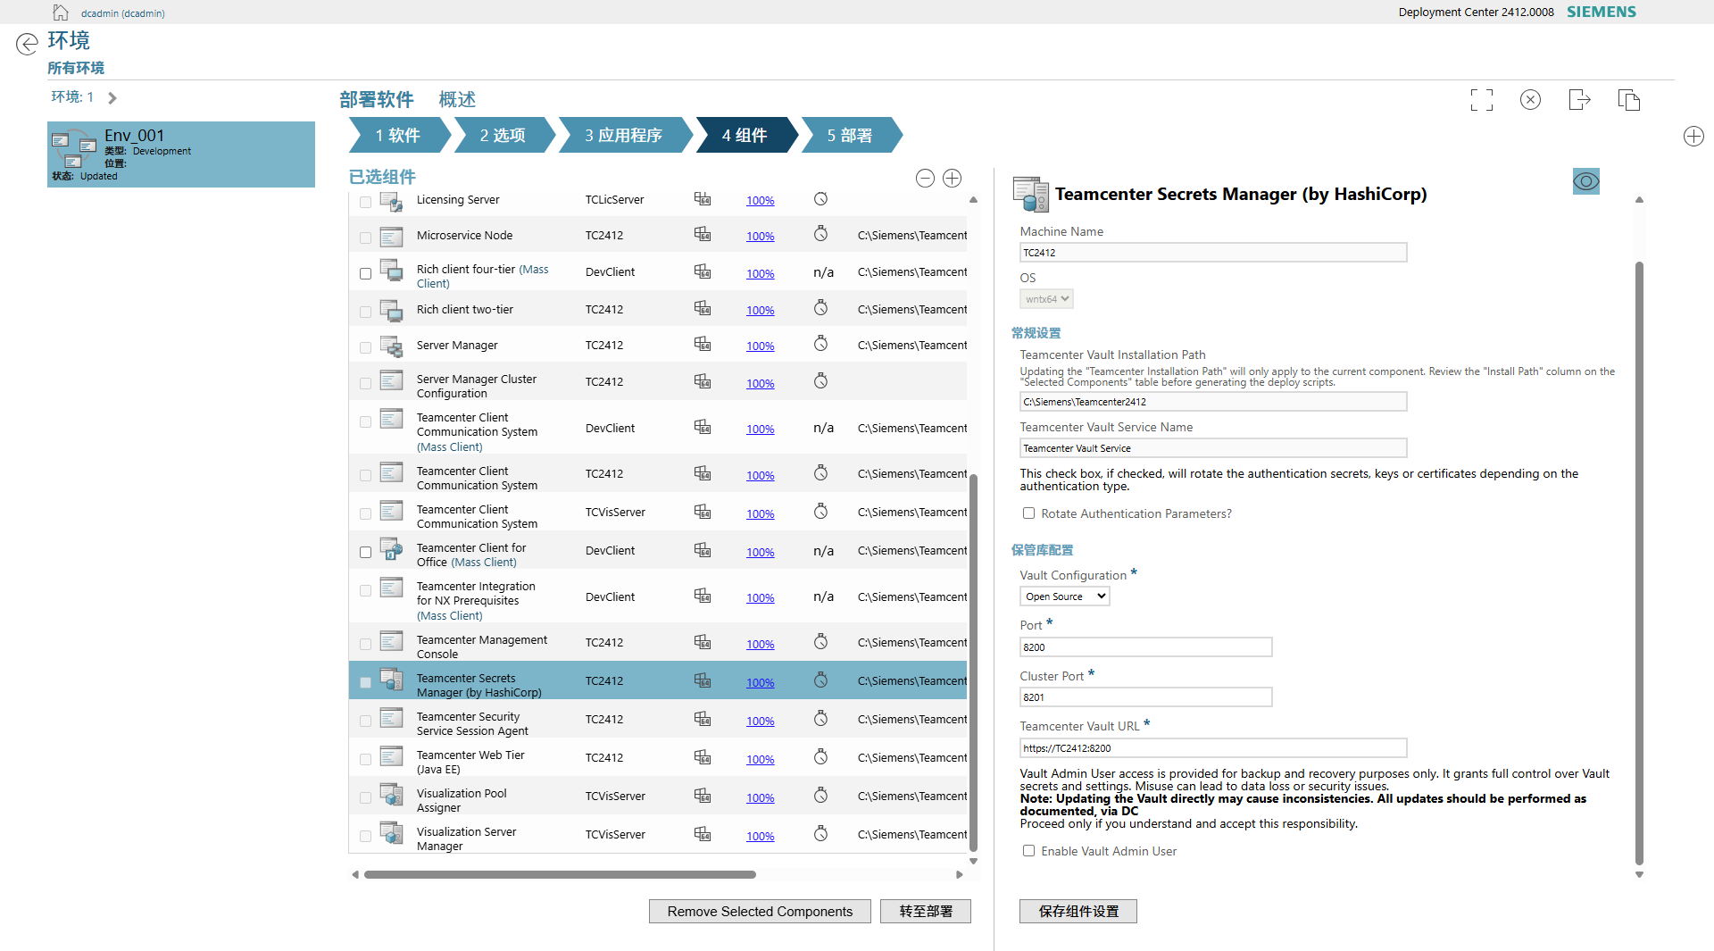Click the back arrow beside 环境
The height and width of the screenshot is (951, 1714).
pos(27,44)
